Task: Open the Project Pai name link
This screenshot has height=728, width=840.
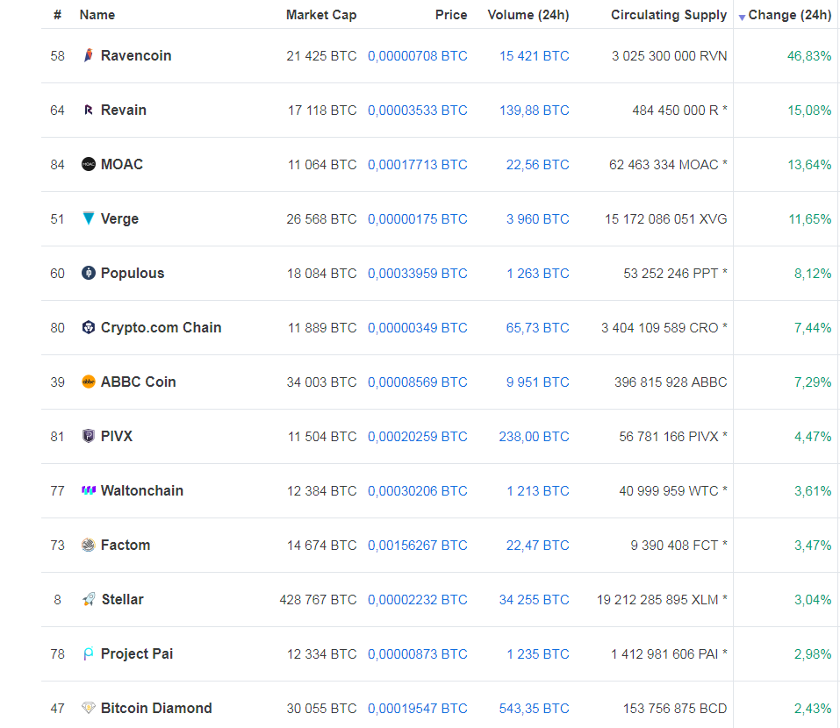Action: [x=137, y=653]
